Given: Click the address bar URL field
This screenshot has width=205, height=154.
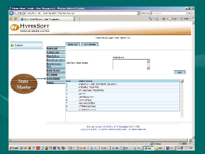Looking at the screenshot, I should click(81, 13).
